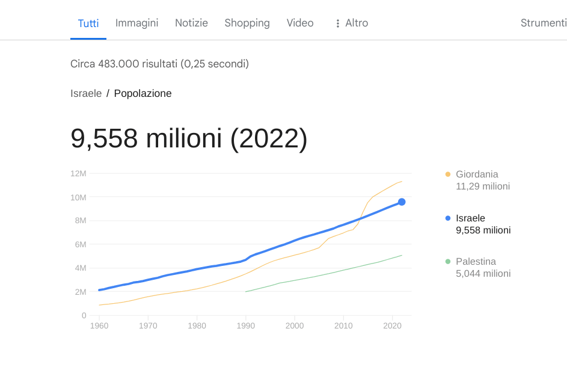The width and height of the screenshot is (567, 373).
Task: Open the Immagini tab
Action: coord(136,23)
